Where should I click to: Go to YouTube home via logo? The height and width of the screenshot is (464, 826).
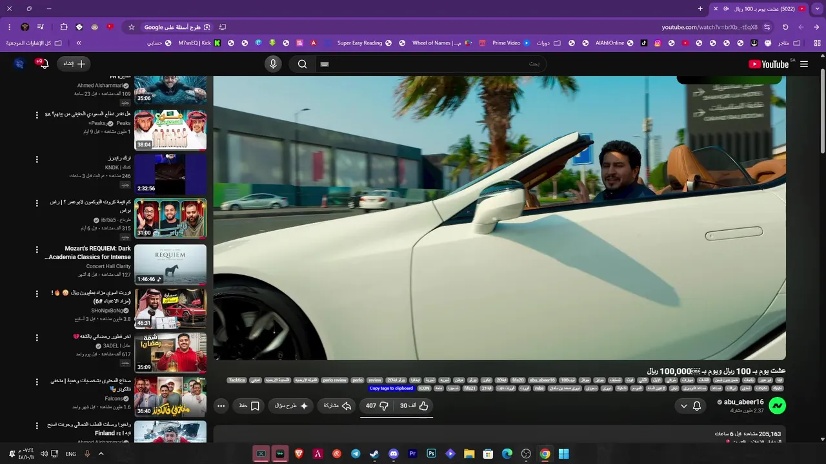click(769, 64)
